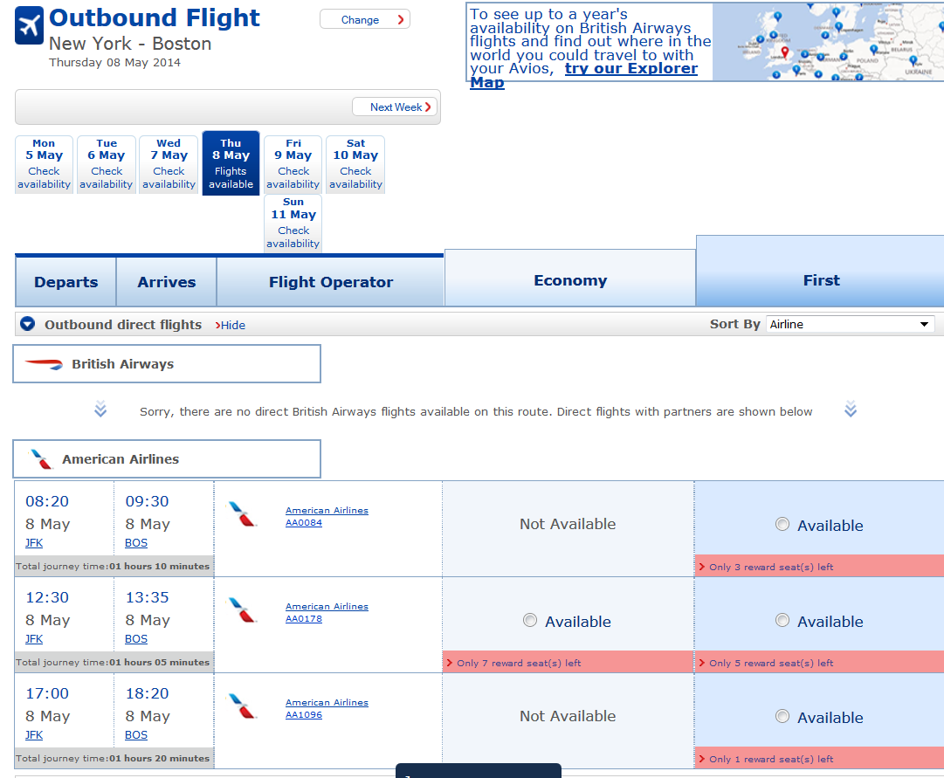This screenshot has width=944, height=778.
Task: Hide the outbound direct flights section
Action: point(230,325)
